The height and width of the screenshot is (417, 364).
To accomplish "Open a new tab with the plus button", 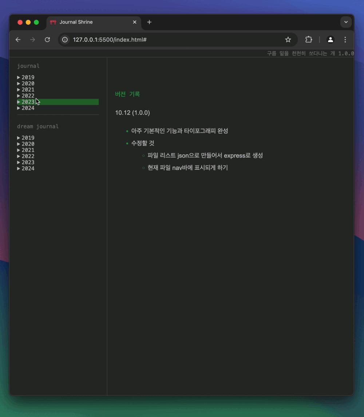I will (x=149, y=22).
